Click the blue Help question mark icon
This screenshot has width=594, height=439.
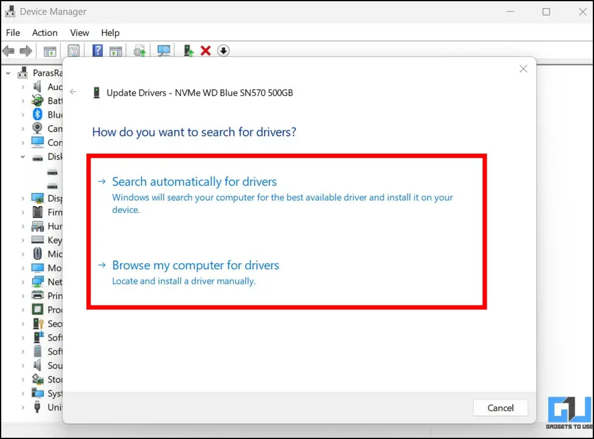tap(97, 50)
